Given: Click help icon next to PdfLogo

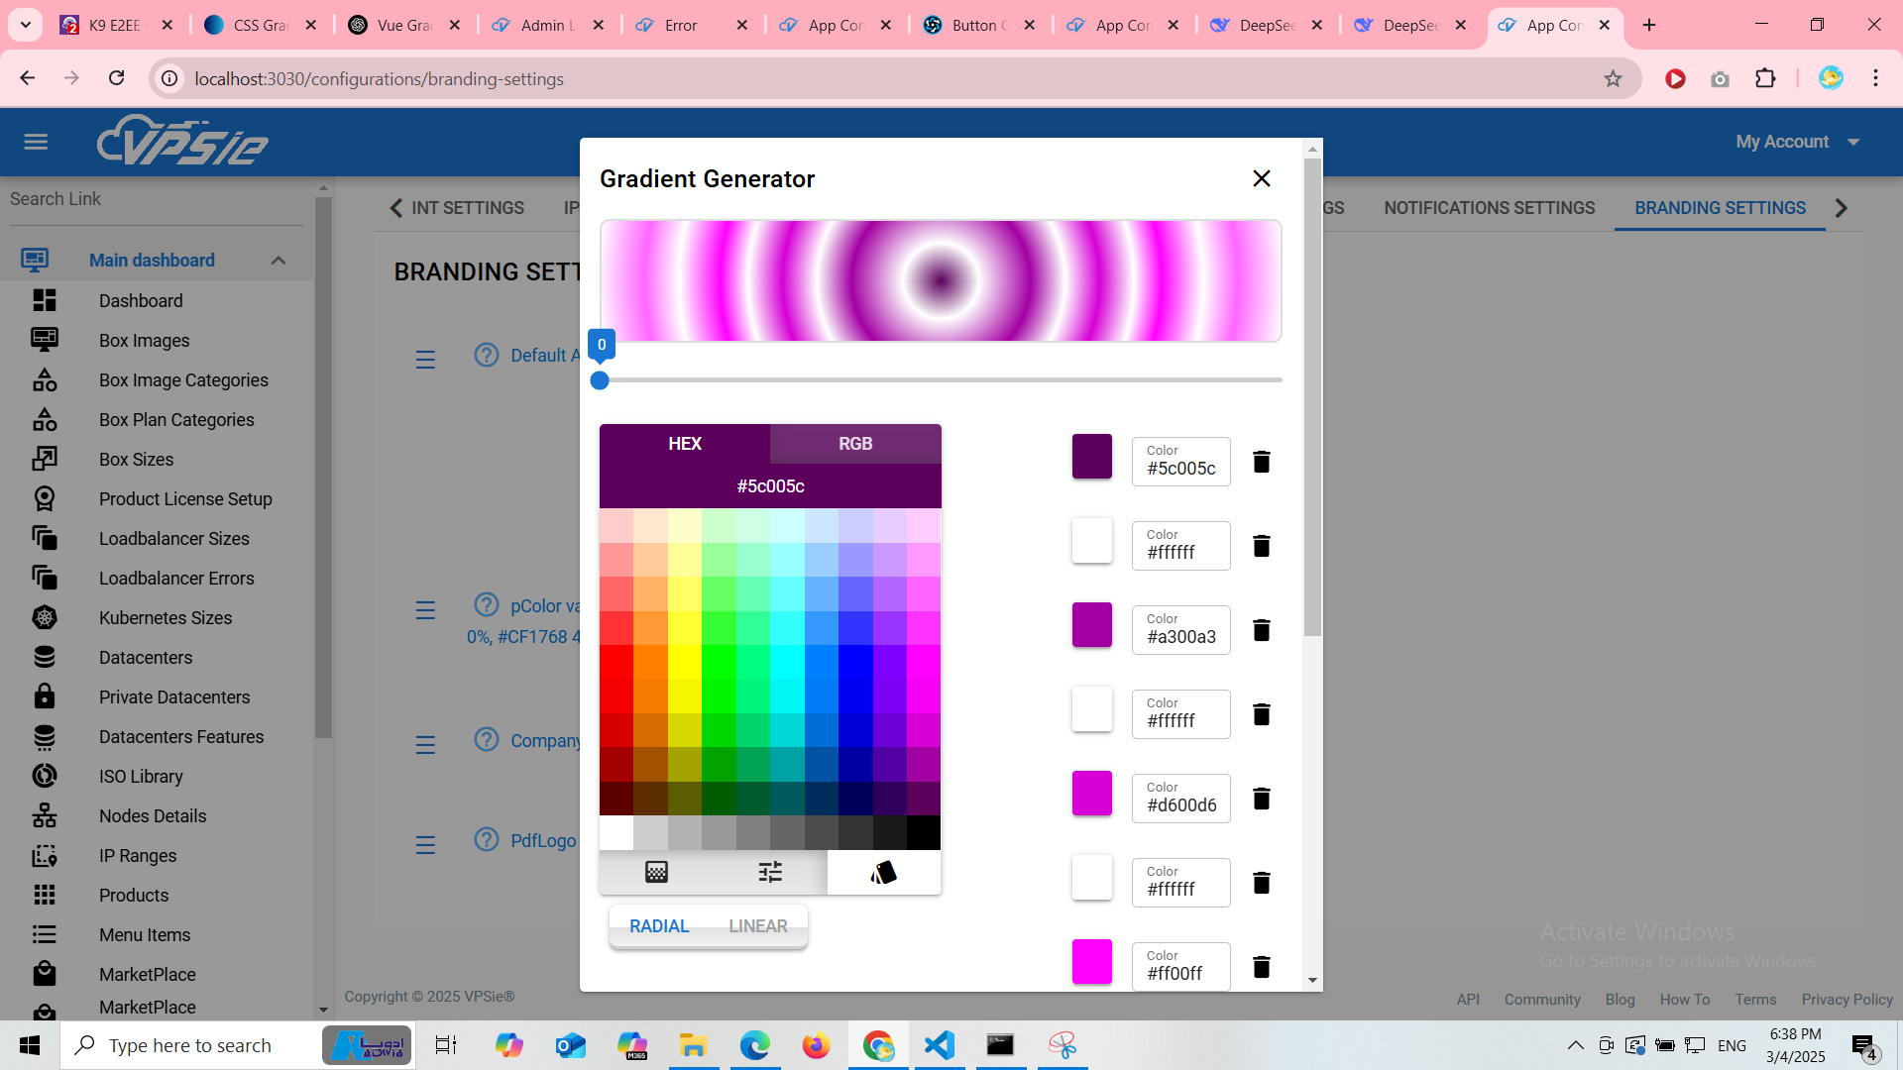Looking at the screenshot, I should pos(486,840).
